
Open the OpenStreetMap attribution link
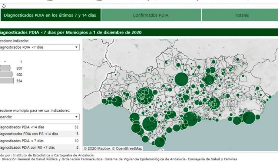[128, 148]
